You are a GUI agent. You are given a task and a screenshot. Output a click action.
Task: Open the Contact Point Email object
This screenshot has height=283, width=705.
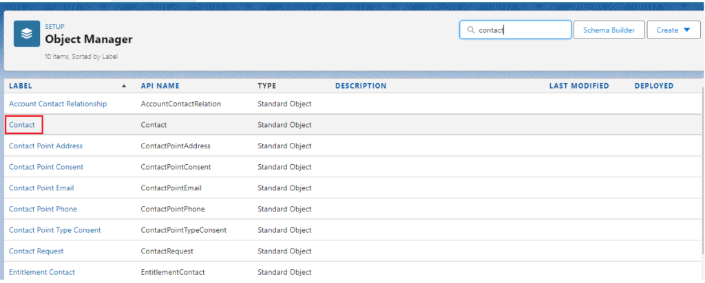point(41,188)
